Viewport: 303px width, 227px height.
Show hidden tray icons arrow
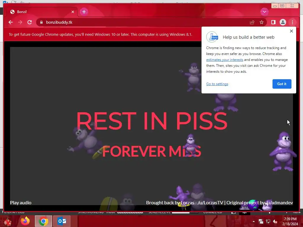pos(254,221)
